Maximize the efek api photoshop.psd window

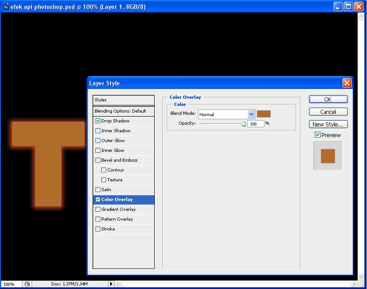[348, 7]
